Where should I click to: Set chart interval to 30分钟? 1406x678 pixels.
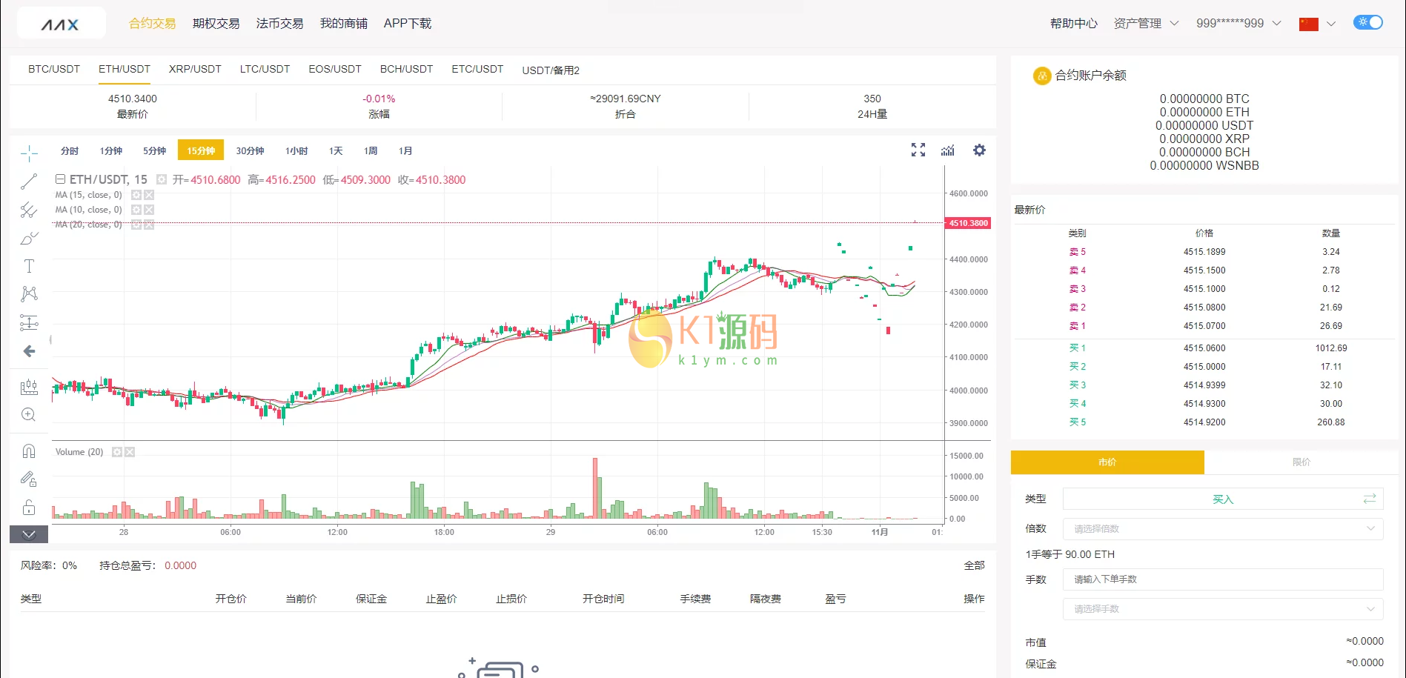pyautogui.click(x=251, y=150)
